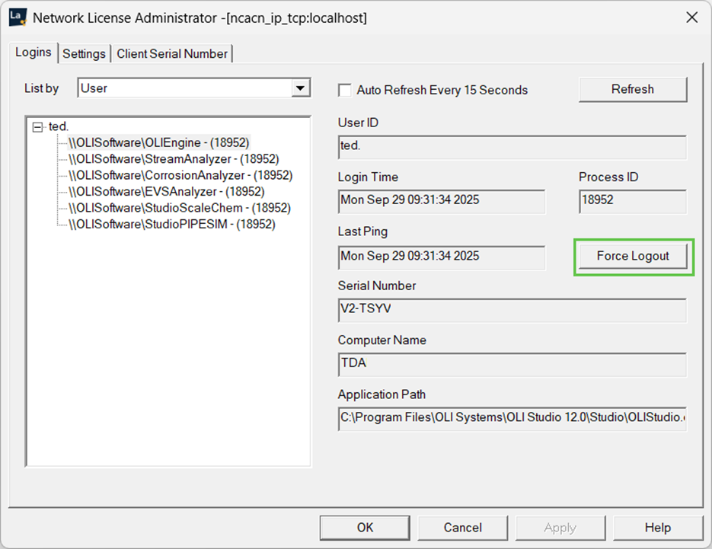
Task: Click the Process ID field
Action: point(633,202)
